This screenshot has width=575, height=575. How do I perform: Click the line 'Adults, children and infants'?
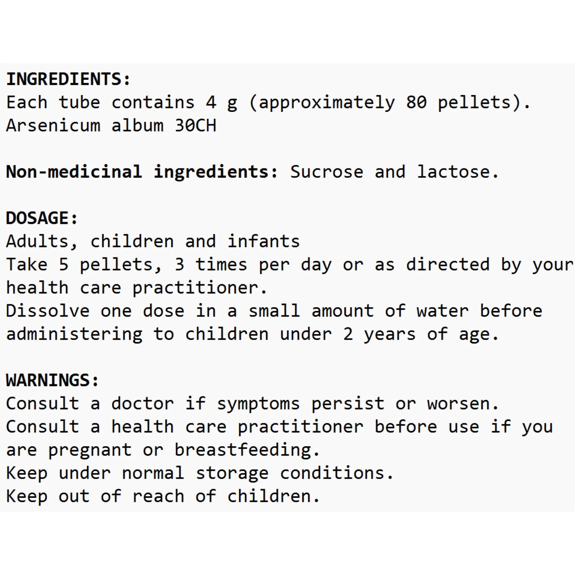point(153,241)
